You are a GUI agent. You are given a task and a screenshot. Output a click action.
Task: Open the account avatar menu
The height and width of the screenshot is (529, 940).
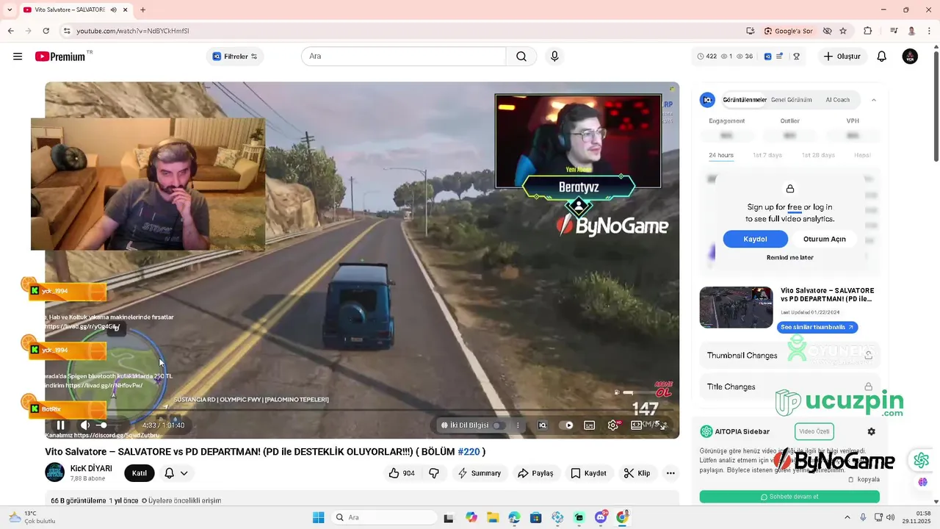910,57
